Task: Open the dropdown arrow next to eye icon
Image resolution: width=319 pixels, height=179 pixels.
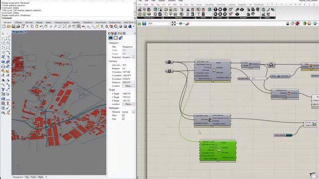Action: (x=184, y=24)
